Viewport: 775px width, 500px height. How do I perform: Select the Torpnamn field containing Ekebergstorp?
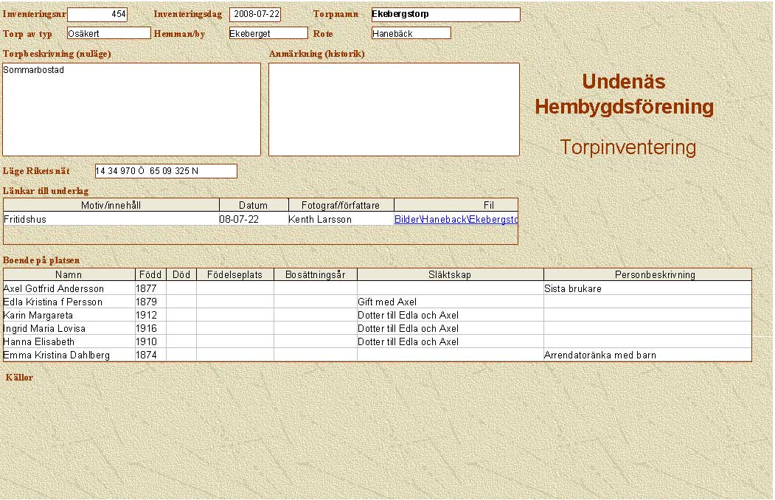coord(445,15)
